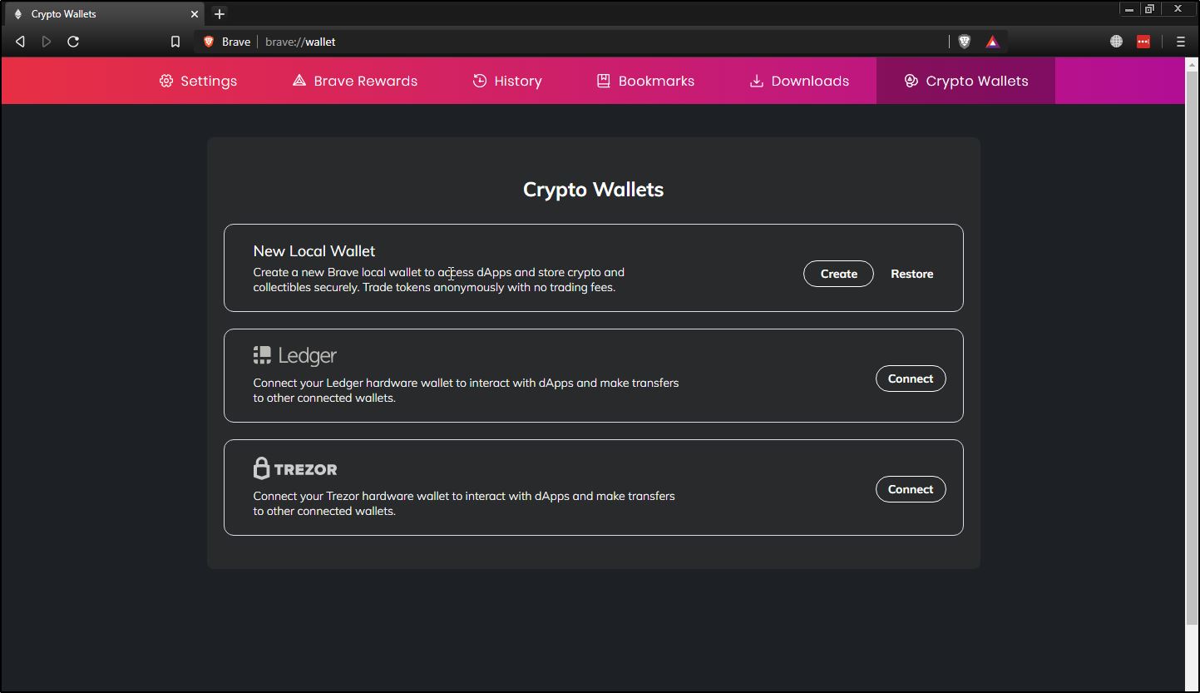Switch to the Crypto Wallets browser tab

[100, 13]
